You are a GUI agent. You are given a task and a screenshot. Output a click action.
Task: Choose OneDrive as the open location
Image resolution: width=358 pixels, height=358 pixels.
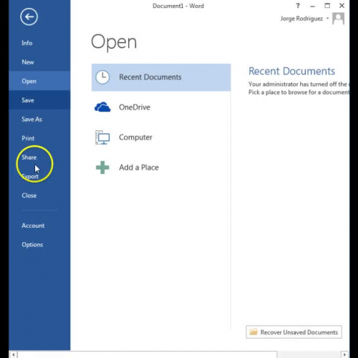[161, 107]
